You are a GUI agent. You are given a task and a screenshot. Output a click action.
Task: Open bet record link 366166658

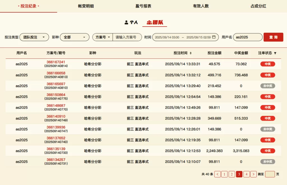click(56, 73)
